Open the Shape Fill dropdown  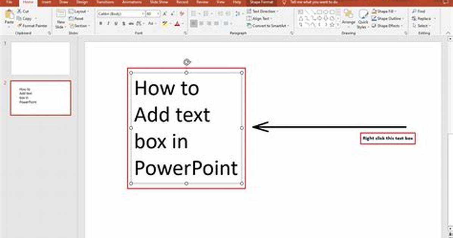[x=384, y=11]
